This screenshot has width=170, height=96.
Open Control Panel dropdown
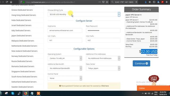point(65,78)
